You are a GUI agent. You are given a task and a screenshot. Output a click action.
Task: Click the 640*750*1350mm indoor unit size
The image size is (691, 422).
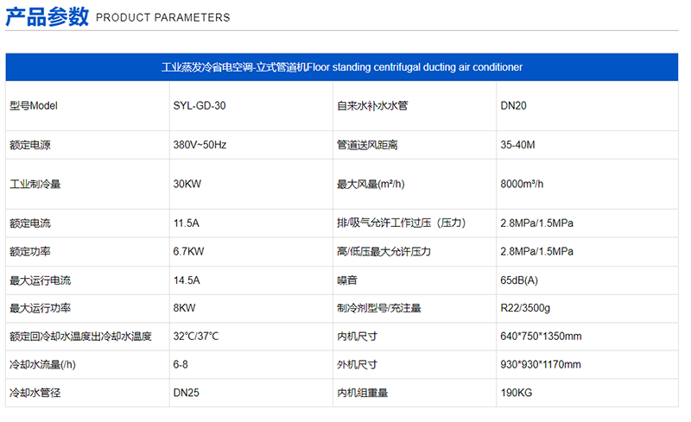(x=541, y=336)
